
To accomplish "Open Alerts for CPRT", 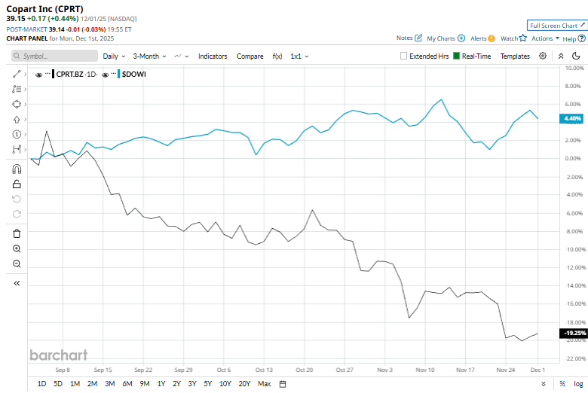I will pyautogui.click(x=482, y=38).
